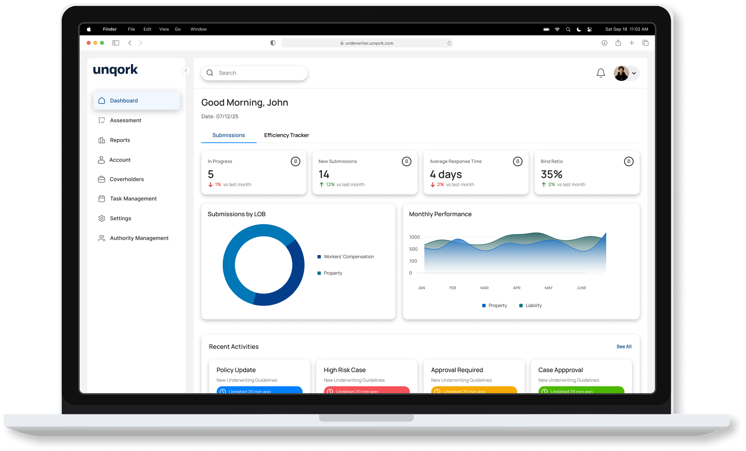Viewport: 746px width, 451px height.
Task: Select the Submissions tab
Action: (228, 135)
